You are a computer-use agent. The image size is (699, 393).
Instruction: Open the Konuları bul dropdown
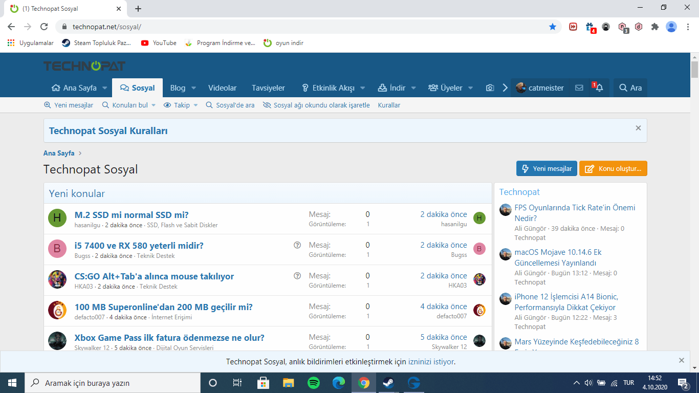128,105
